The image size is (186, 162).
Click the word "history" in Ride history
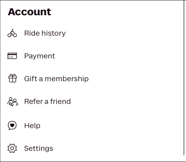pos(54,33)
